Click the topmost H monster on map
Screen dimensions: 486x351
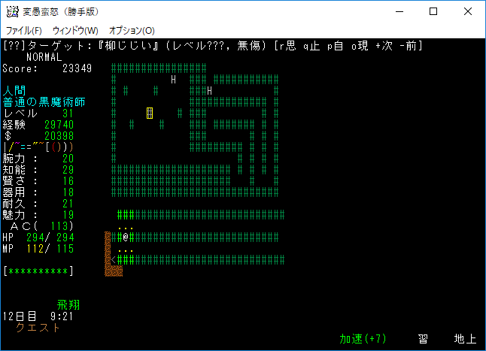[174, 79]
